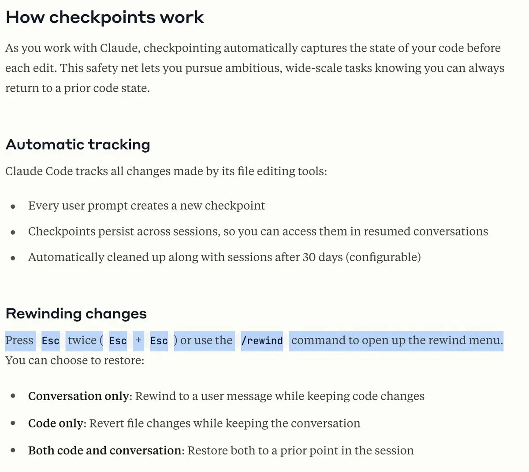Click the highlighted word "Press"

pyautogui.click(x=19, y=341)
